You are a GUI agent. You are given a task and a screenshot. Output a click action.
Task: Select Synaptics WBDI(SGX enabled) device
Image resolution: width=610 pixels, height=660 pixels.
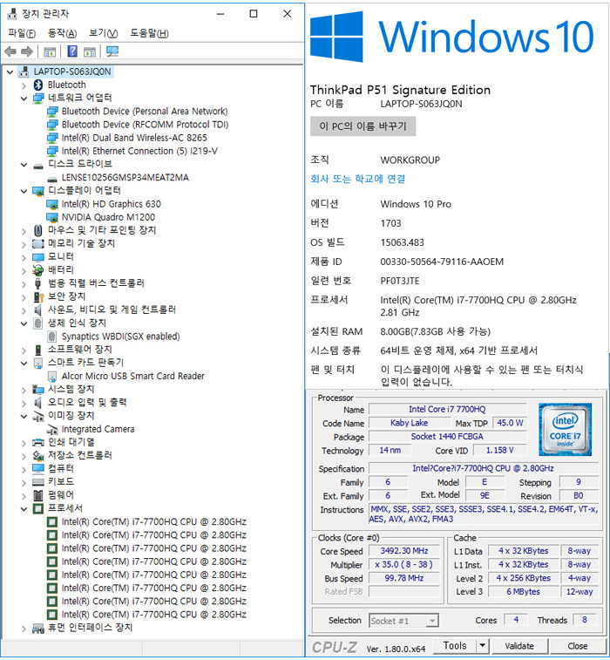click(x=120, y=337)
